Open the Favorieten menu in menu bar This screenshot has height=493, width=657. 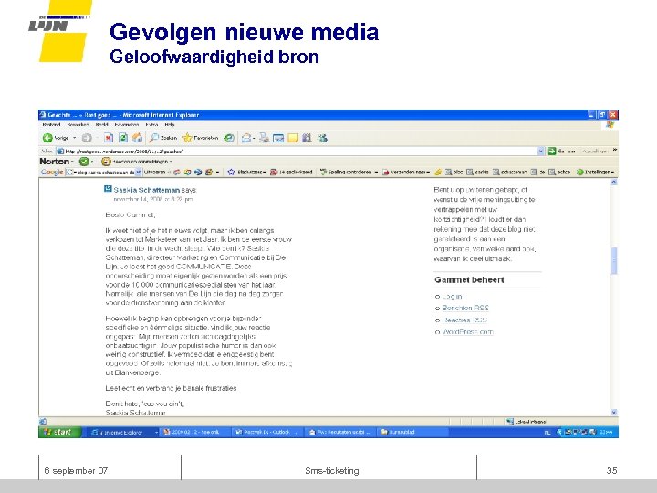[x=127, y=124]
